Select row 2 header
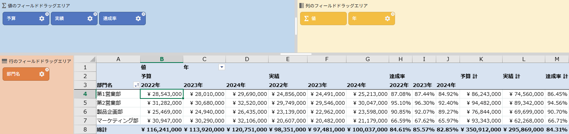 pos(85,76)
